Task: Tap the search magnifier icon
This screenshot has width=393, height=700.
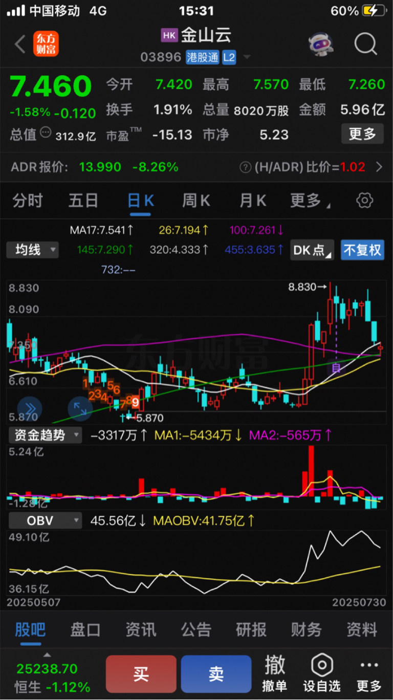Action: pos(365,45)
